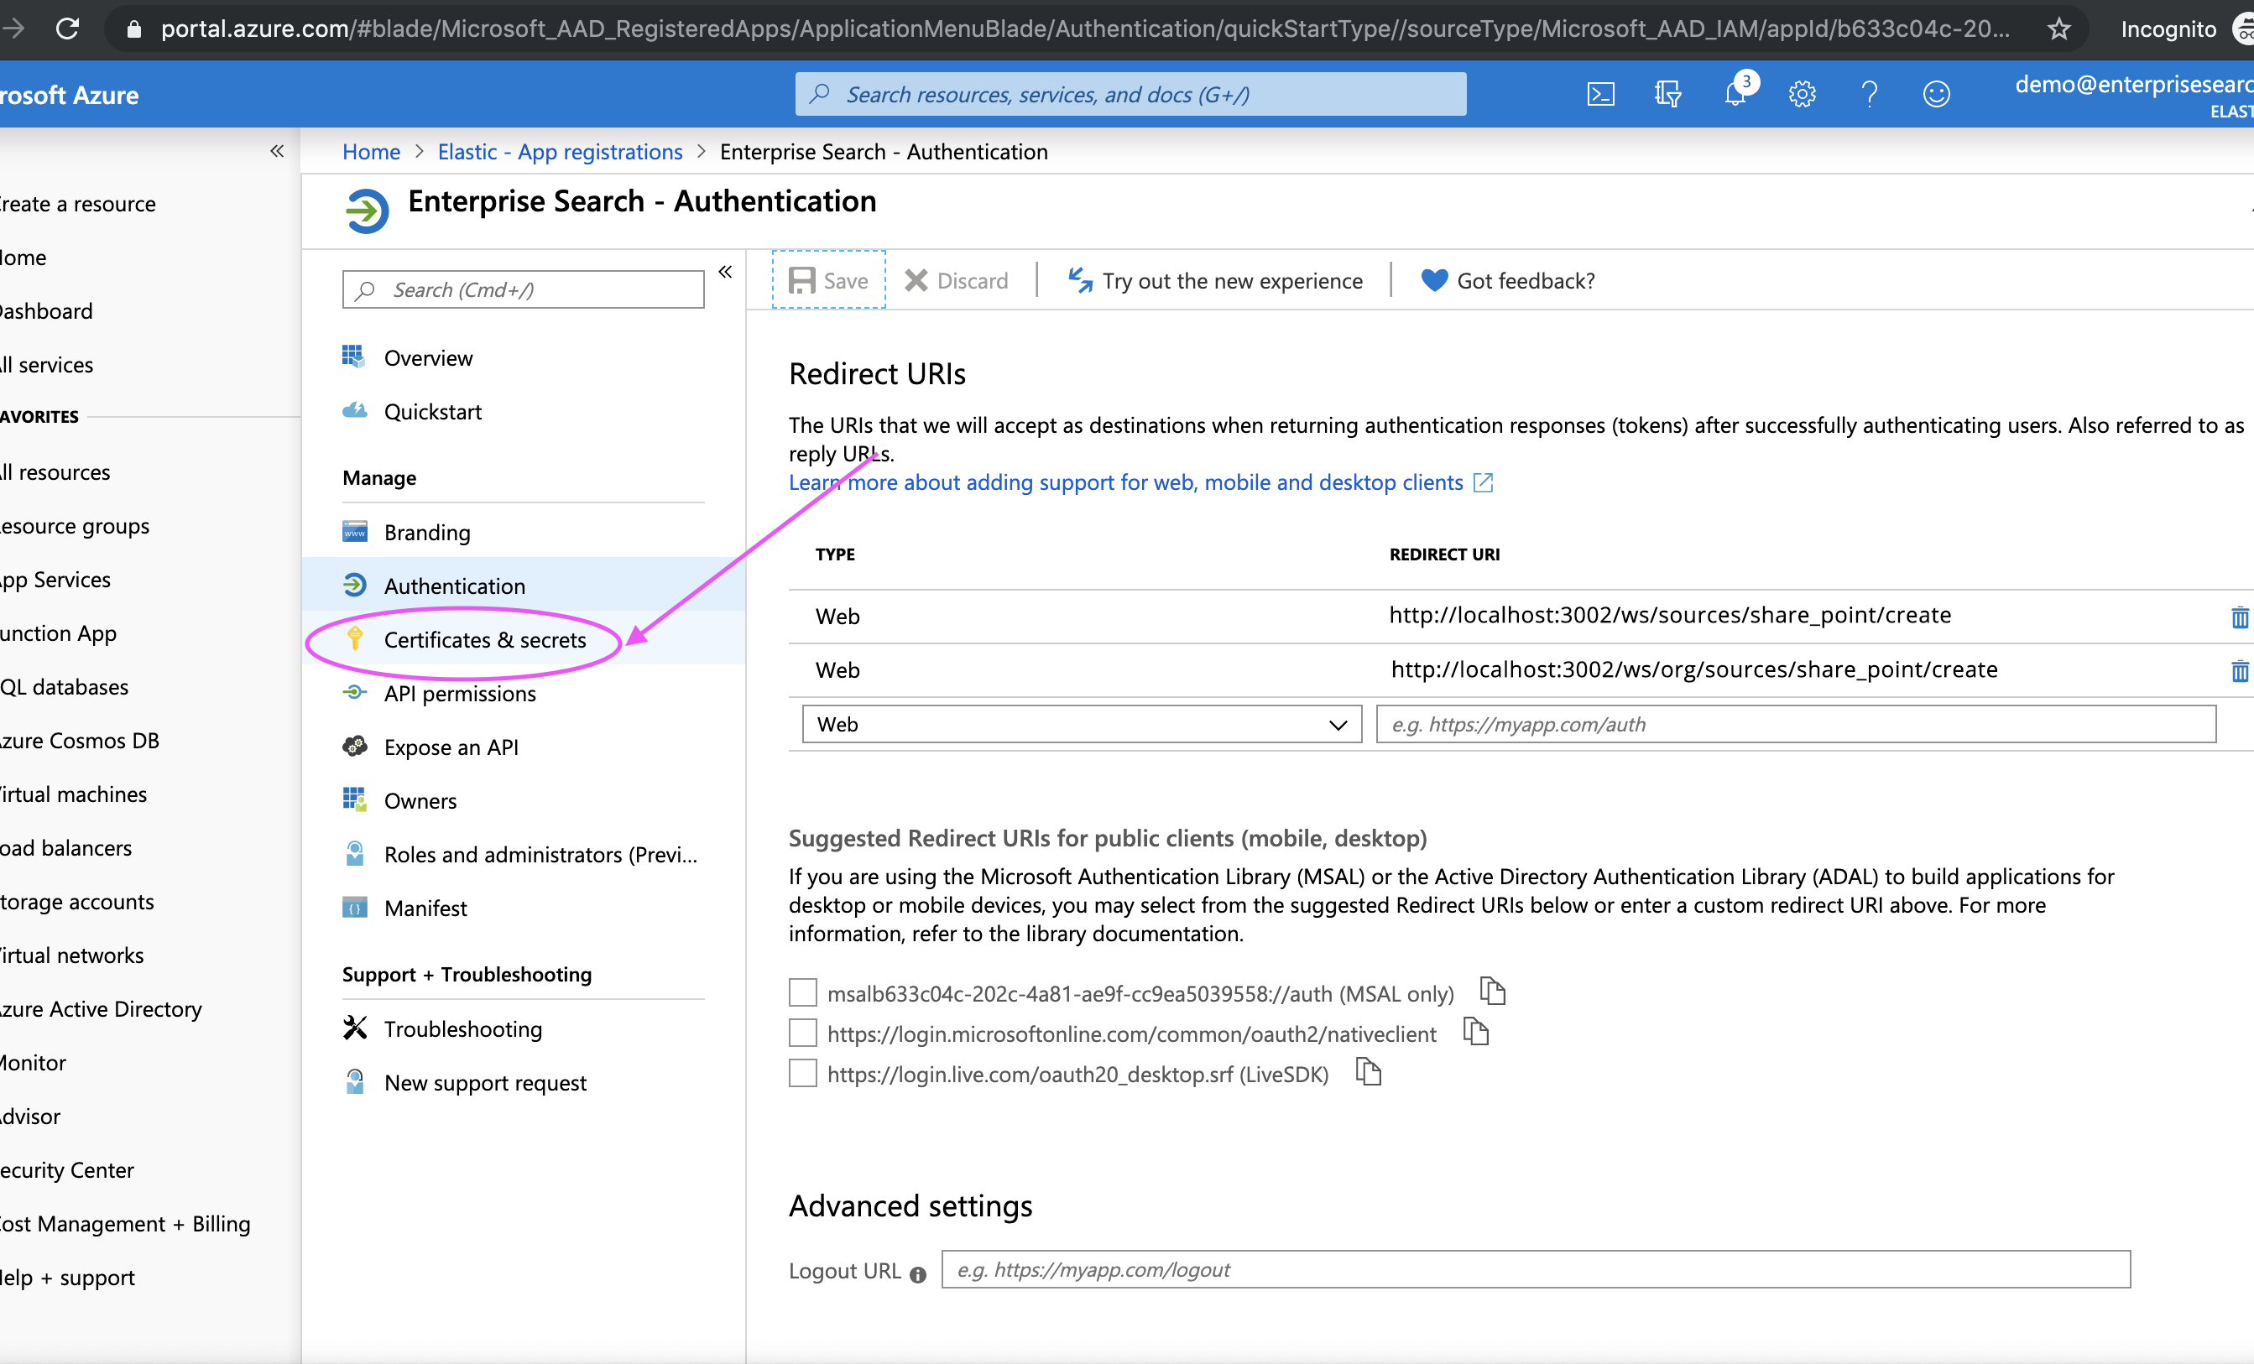
Task: Copy the MSAL only redirect URI
Action: (x=1492, y=992)
